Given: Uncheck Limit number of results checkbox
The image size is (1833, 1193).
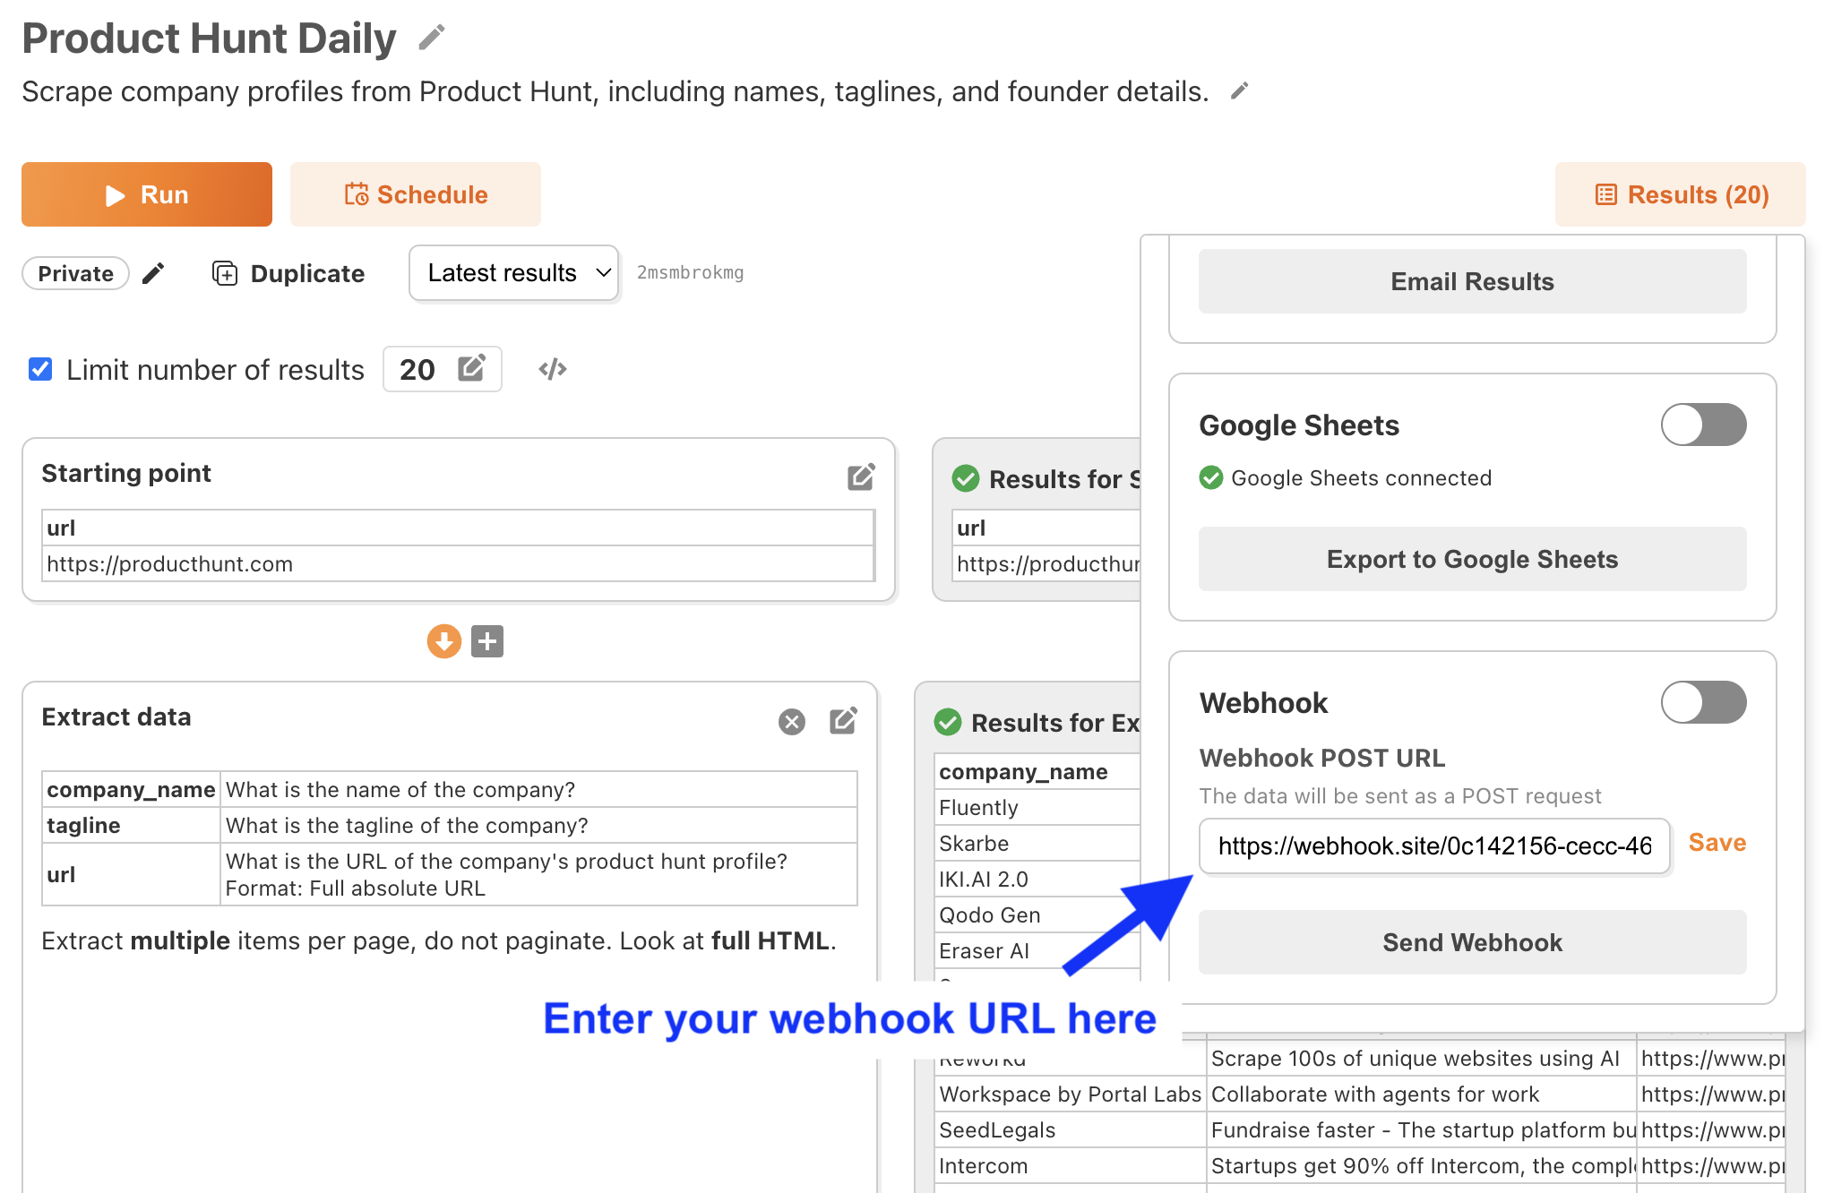Looking at the screenshot, I should [40, 369].
